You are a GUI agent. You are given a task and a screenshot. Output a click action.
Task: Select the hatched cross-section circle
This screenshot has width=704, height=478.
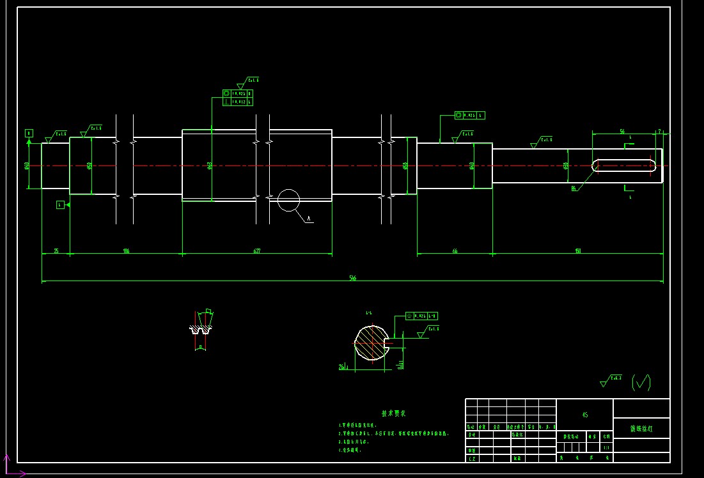click(372, 343)
